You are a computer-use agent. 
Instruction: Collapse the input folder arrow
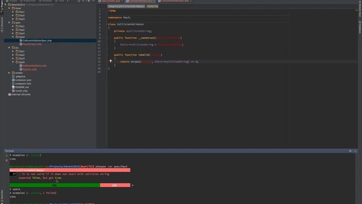pos(9,8)
